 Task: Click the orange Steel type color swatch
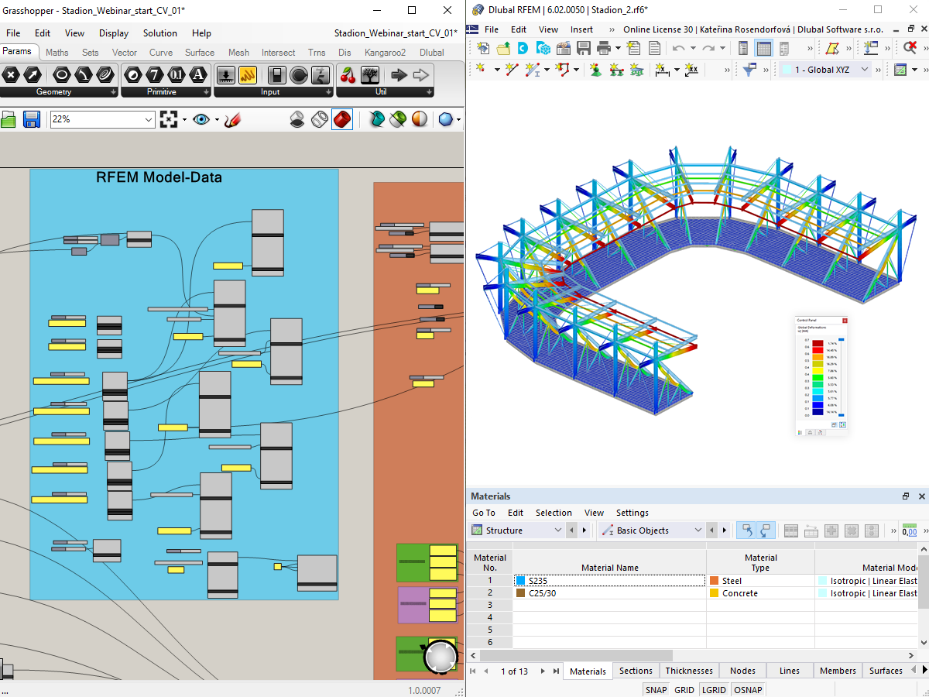click(714, 580)
